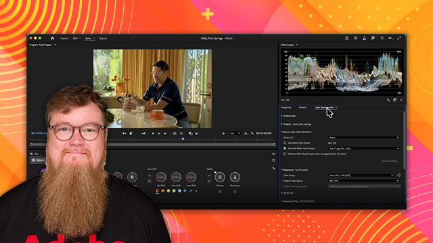Screen dimensions: 433x243
Task: Collapse the Sequence Fuji Stringout section
Action: click(x=282, y=169)
